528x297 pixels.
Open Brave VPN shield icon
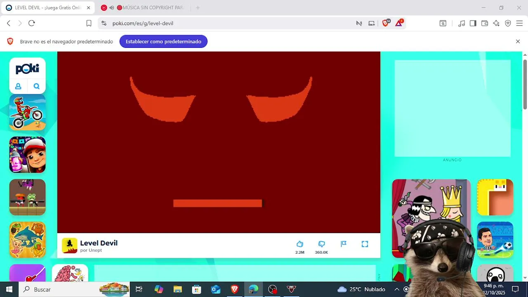click(x=508, y=24)
